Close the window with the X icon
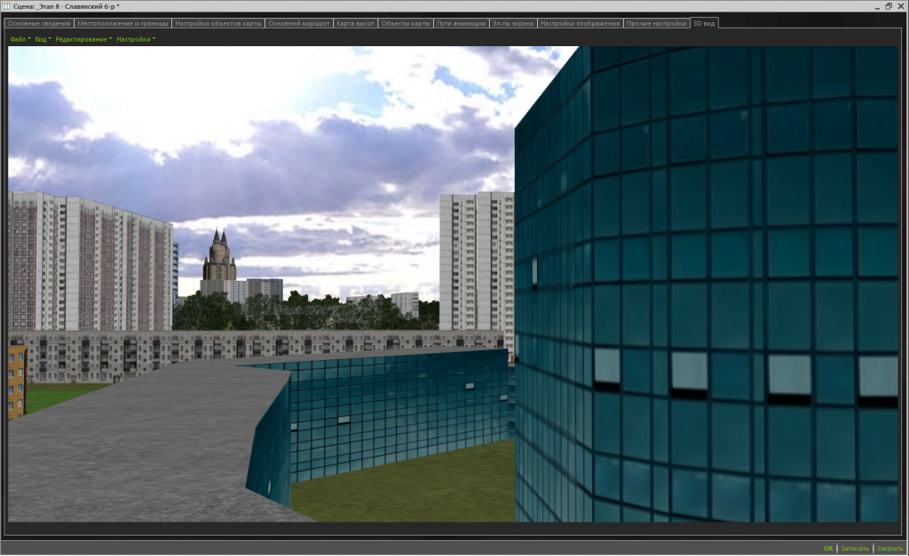 tap(900, 6)
